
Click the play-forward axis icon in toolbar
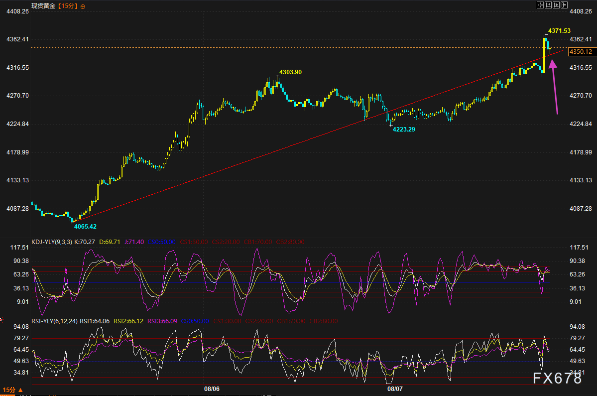(556, 5)
